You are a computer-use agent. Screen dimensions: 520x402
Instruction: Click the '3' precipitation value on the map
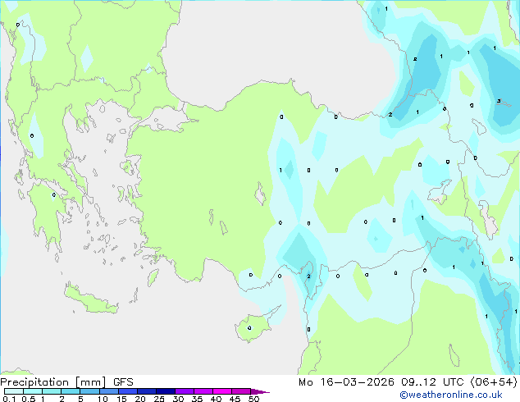[499, 101]
